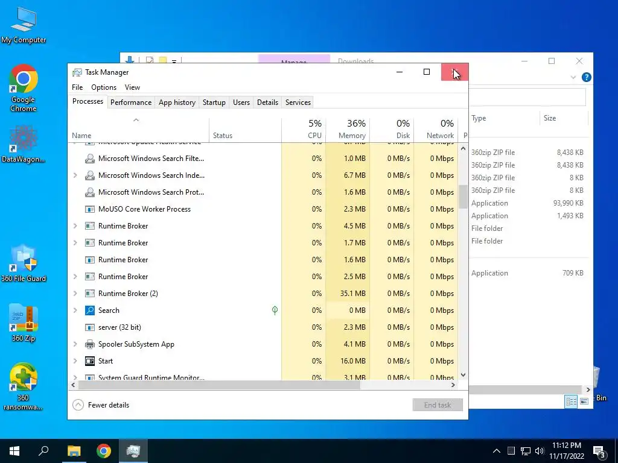Viewport: 618px width, 463px height.
Task: Switch to the Users tab
Action: pyautogui.click(x=241, y=102)
